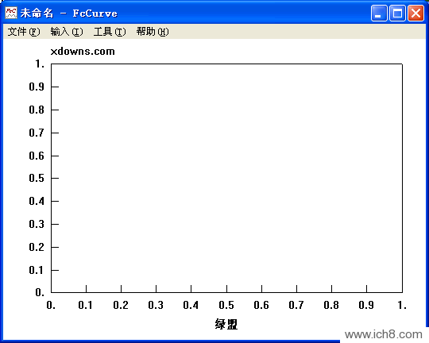Open the 帮助(H) menu
The width and height of the screenshot is (429, 343).
coord(153,32)
